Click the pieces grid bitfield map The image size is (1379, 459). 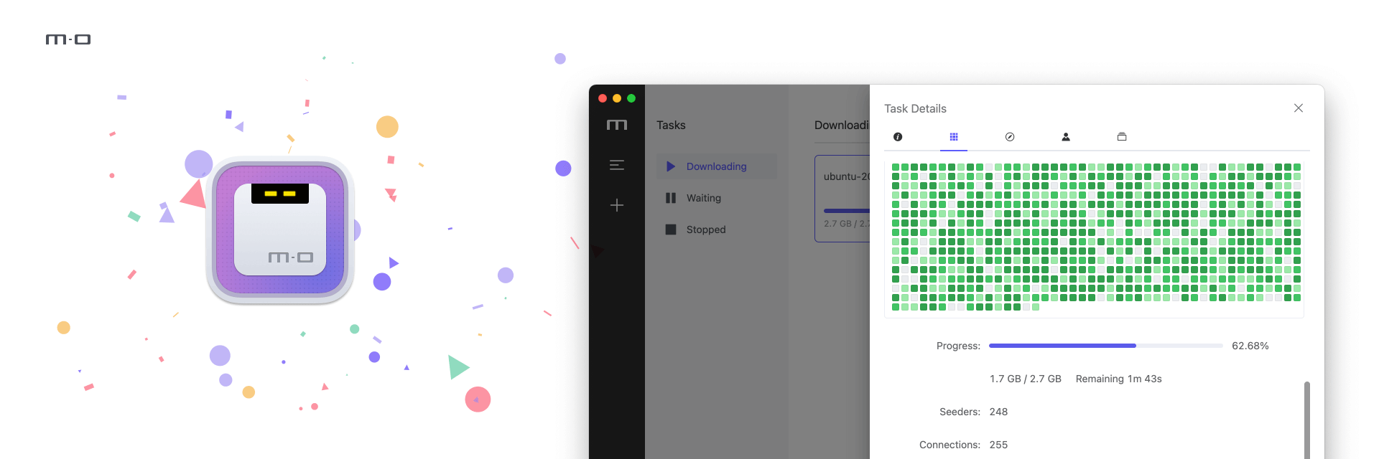[1096, 237]
